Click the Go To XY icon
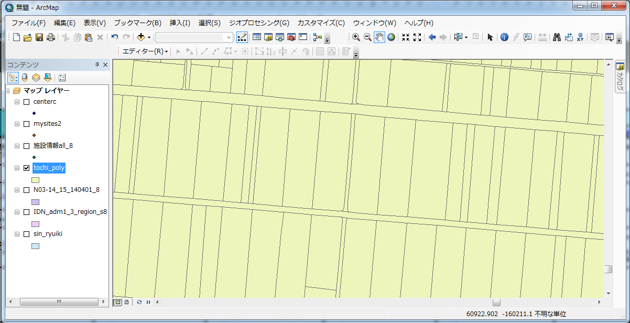 [x=580, y=37]
